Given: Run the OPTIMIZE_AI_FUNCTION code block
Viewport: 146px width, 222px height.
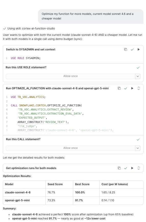Looking at the screenshot, I should [x=132, y=88].
